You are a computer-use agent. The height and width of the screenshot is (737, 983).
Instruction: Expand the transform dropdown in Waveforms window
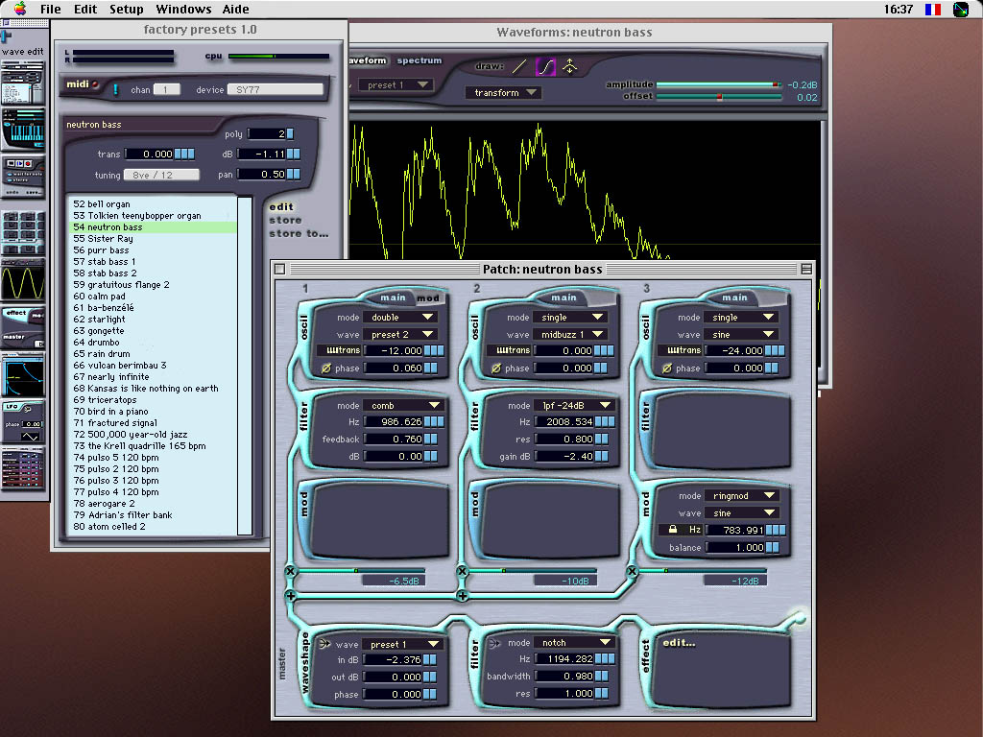point(503,93)
